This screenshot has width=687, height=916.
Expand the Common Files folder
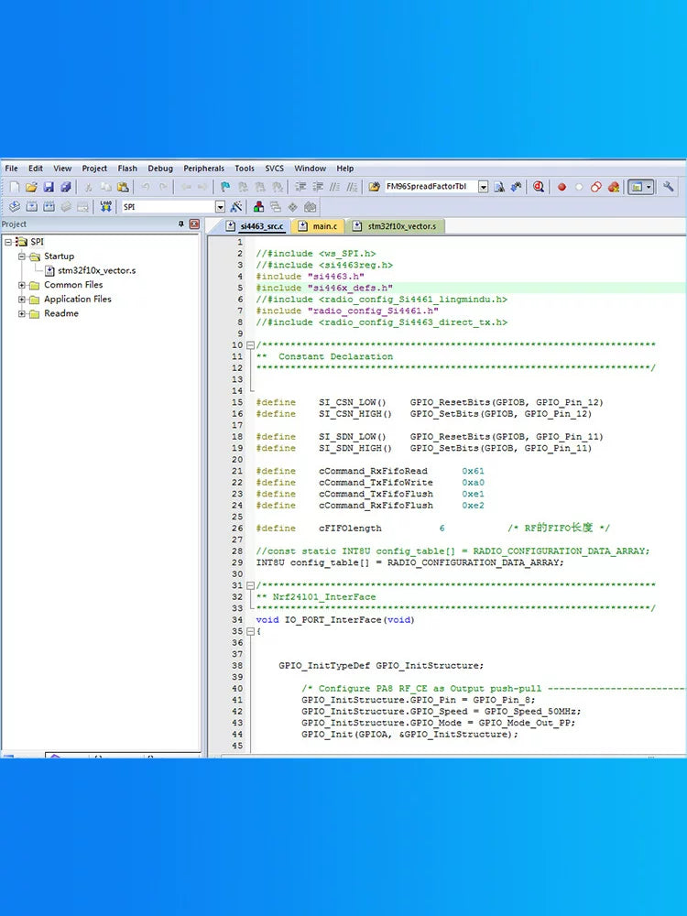[x=22, y=285]
